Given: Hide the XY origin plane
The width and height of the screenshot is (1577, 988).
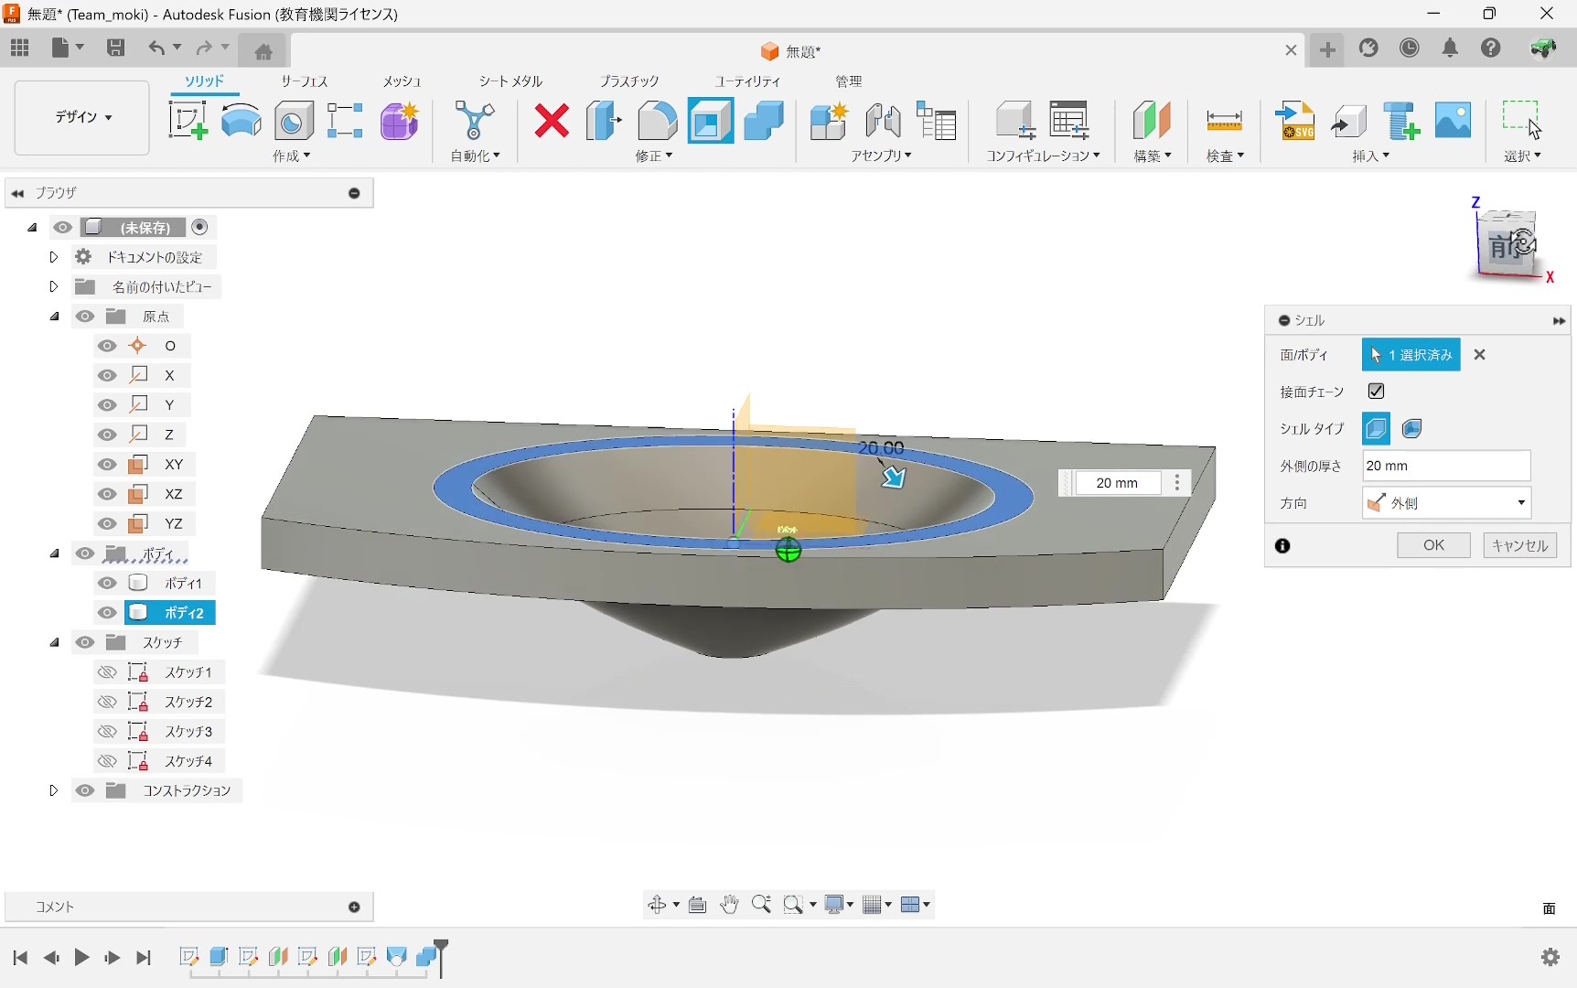Looking at the screenshot, I should point(107,465).
